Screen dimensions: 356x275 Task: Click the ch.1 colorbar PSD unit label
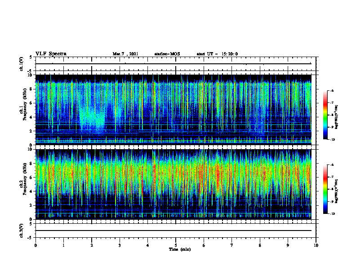click(337, 117)
